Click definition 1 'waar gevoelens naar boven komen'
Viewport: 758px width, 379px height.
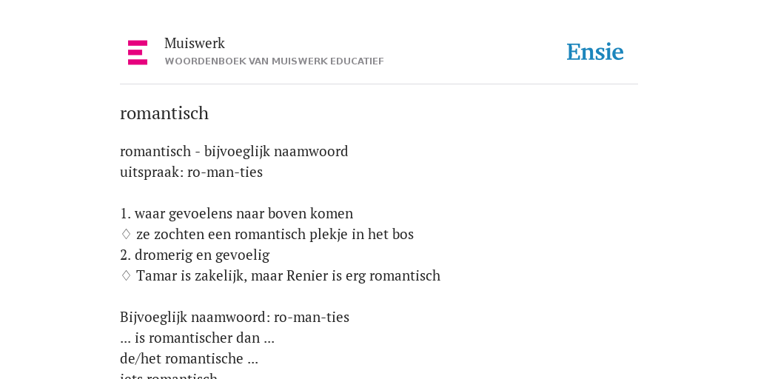point(236,213)
